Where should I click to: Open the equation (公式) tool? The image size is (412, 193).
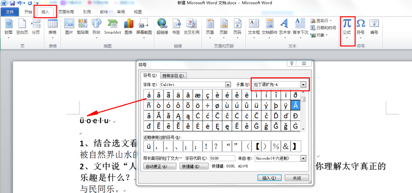click(347, 28)
